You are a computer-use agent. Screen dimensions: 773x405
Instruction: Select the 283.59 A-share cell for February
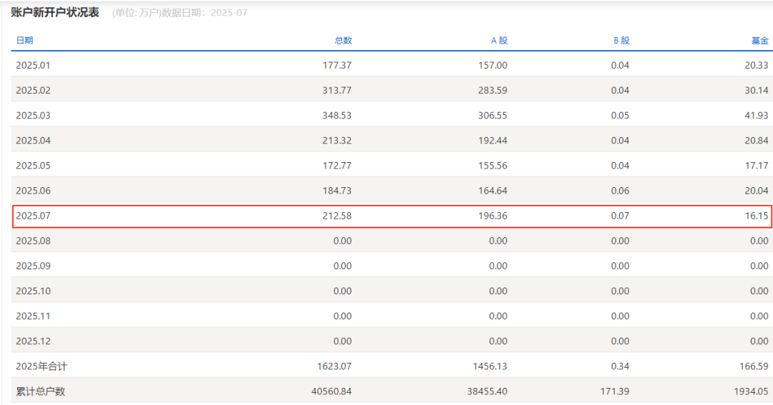[492, 91]
